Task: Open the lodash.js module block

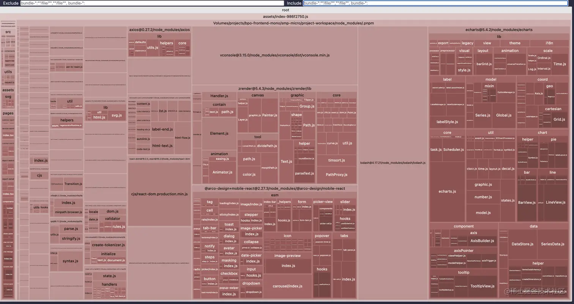Action: tap(393, 163)
